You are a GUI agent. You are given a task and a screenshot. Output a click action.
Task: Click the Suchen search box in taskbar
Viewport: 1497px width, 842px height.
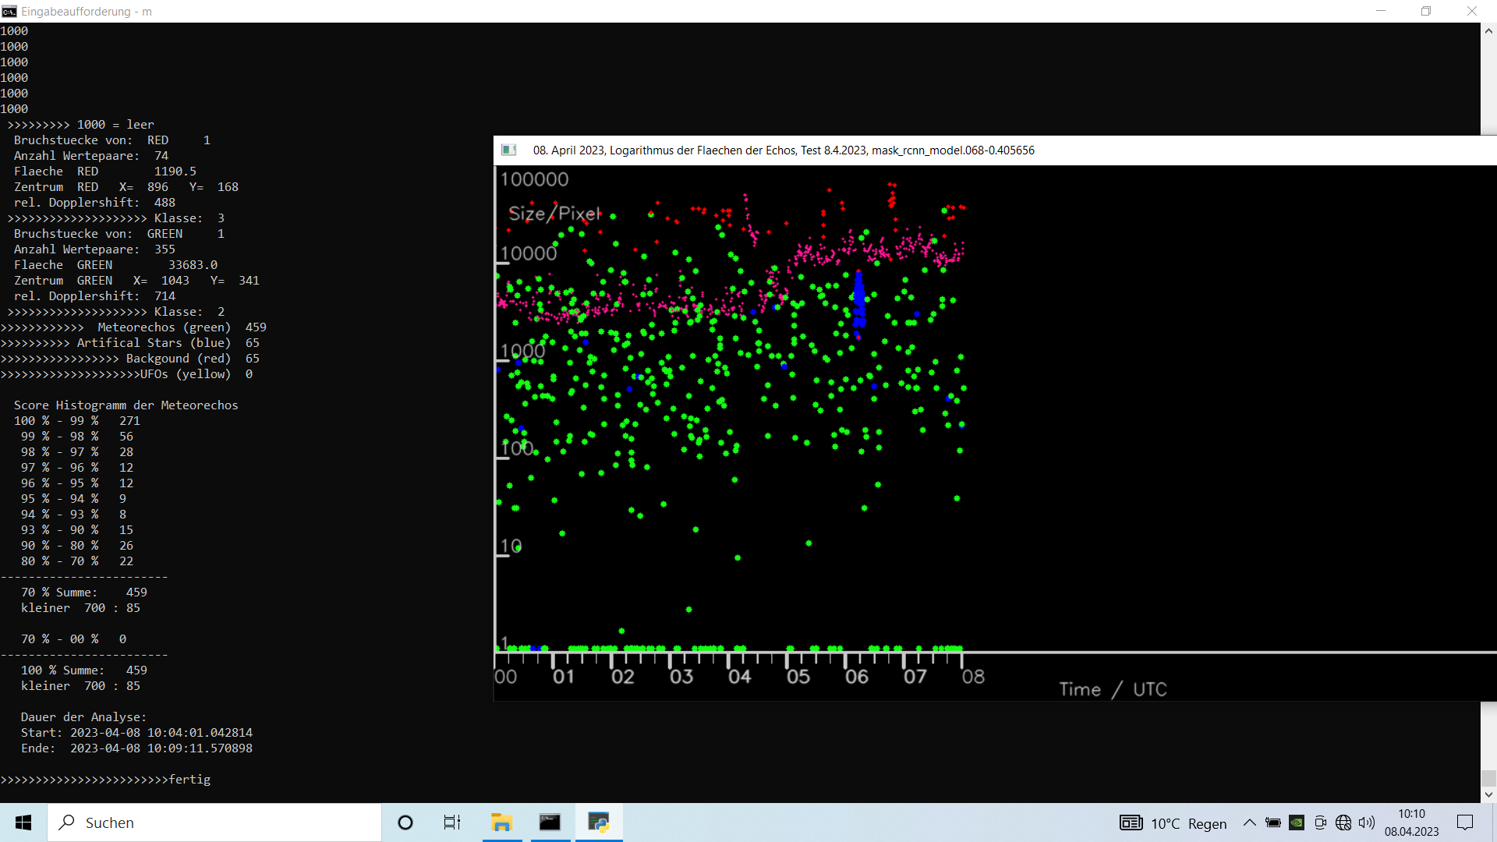[214, 823]
